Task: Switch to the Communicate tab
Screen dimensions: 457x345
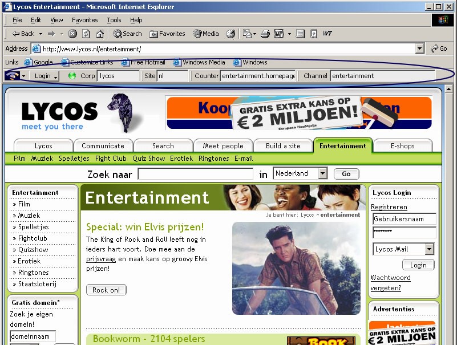Action: coord(103,145)
